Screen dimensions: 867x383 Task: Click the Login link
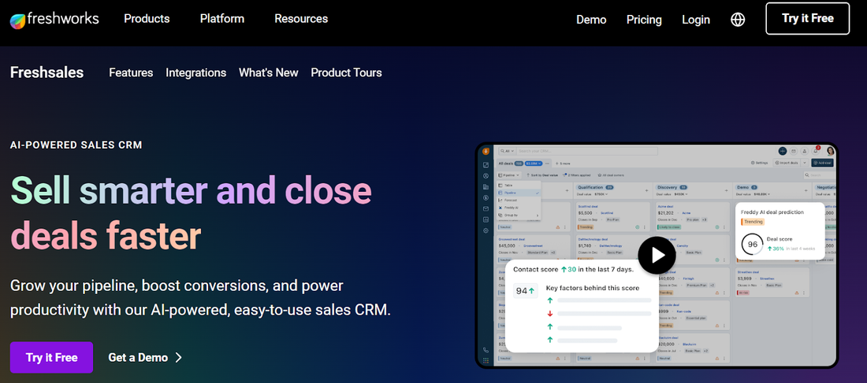click(x=696, y=20)
